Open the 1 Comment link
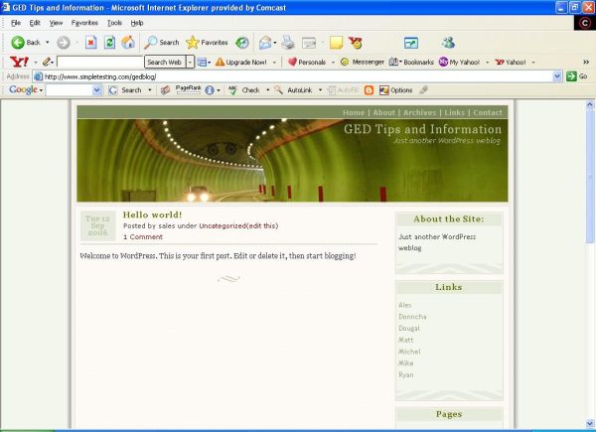 click(143, 236)
